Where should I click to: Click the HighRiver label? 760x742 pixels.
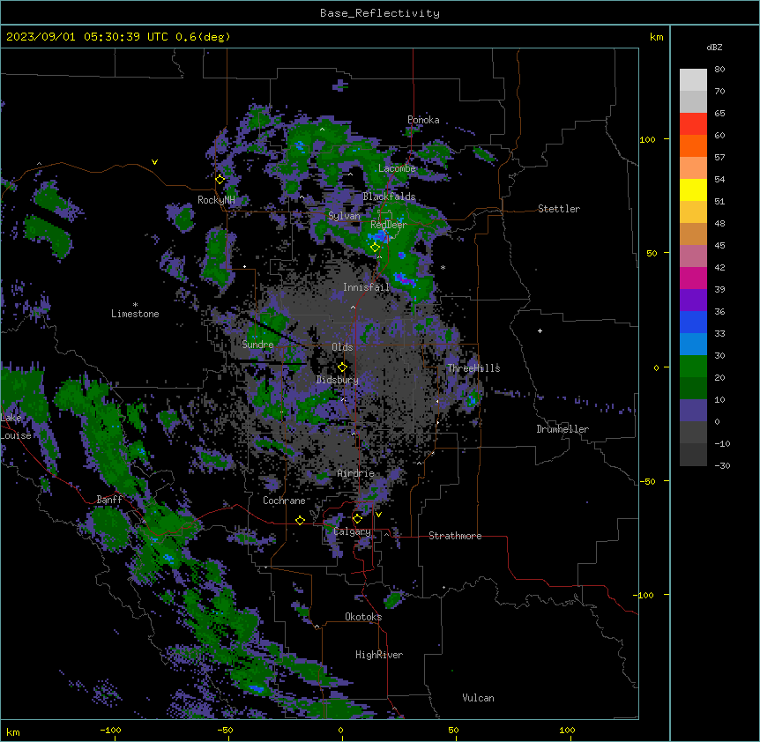pyautogui.click(x=379, y=655)
